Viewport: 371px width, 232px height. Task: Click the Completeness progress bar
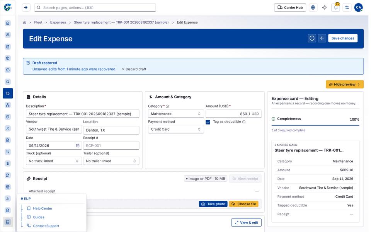click(315, 125)
